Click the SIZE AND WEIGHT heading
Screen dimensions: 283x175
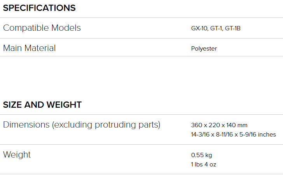[x=42, y=105]
